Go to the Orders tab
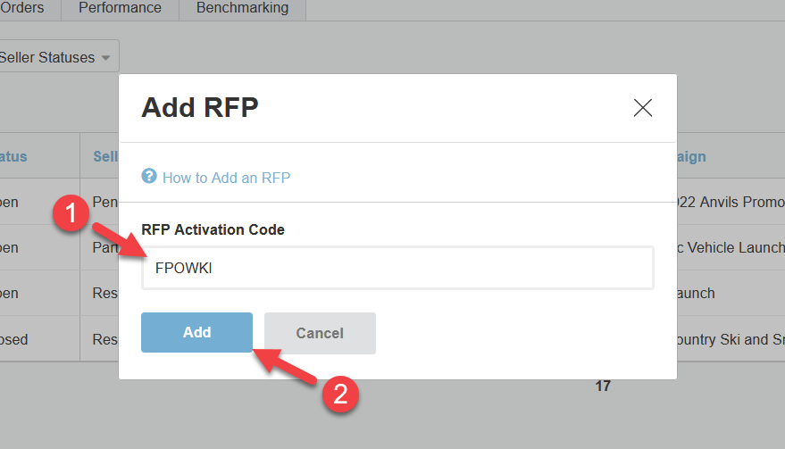 pos(23,8)
